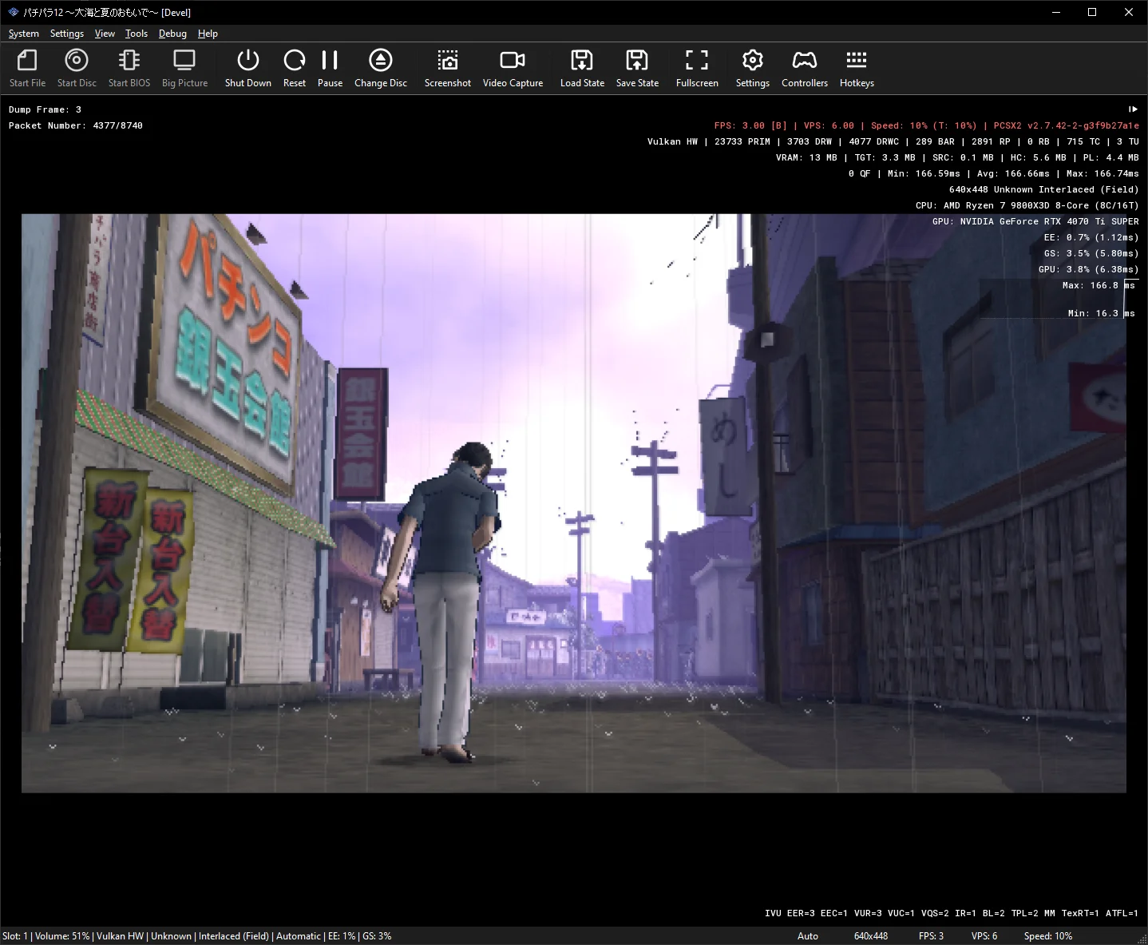Click the 'VRAM: 13 MB' statistics line
Viewport: 1148px width, 945px height.
[x=957, y=157]
